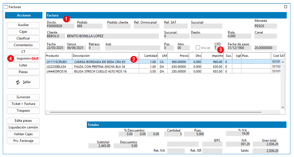Click the scroll down arrow of product grid
Image resolution: width=294 pixels, height=157 pixels.
coord(283,107)
